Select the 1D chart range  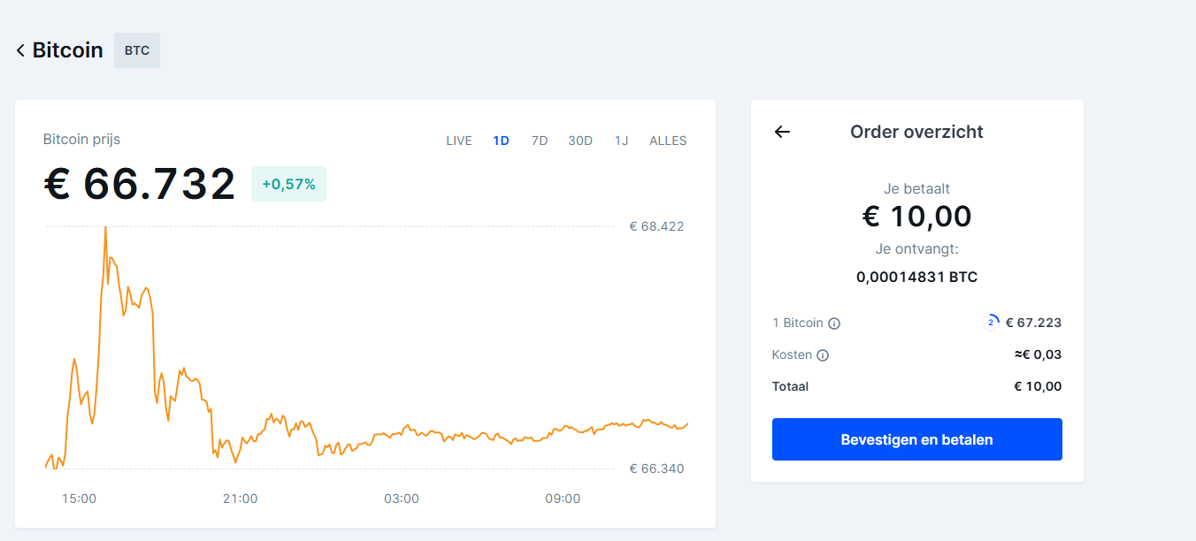tap(501, 141)
